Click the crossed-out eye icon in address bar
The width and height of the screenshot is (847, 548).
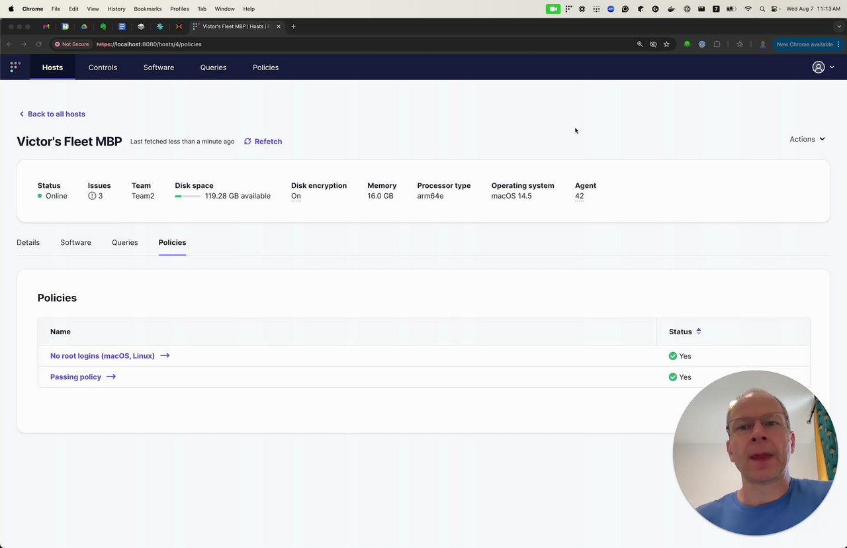pos(653,44)
